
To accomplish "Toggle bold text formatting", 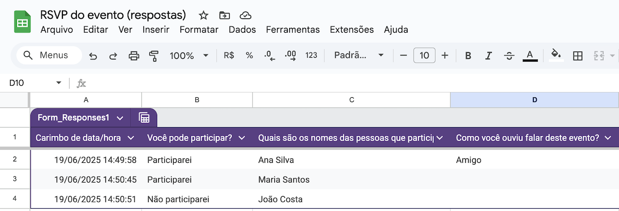I will [x=468, y=56].
